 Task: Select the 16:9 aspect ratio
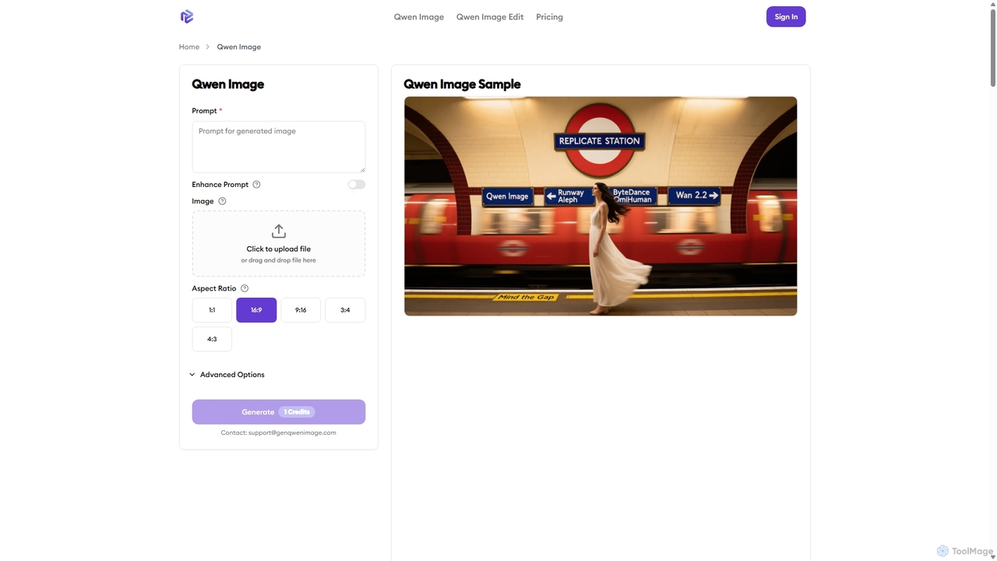256,310
